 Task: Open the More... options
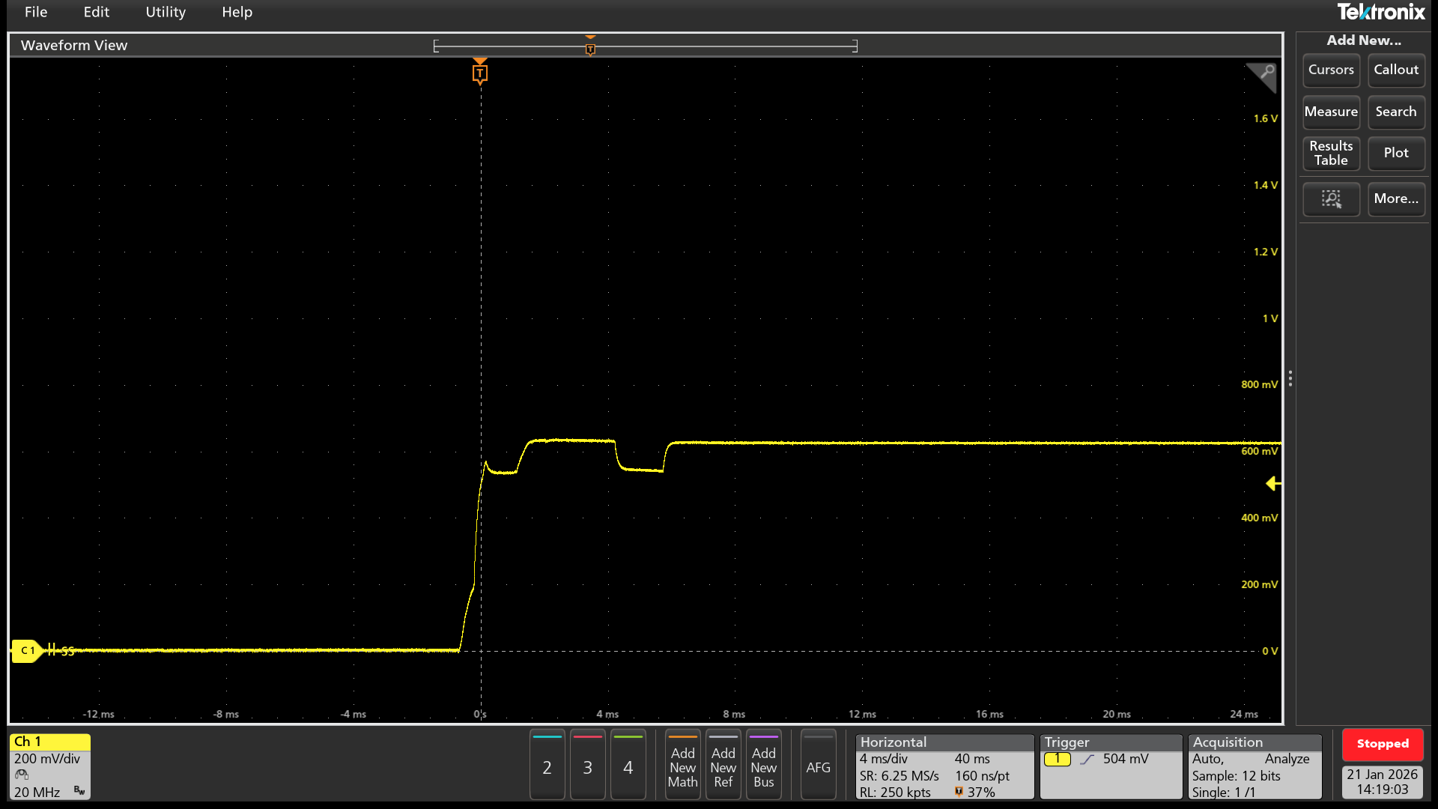pyautogui.click(x=1396, y=199)
